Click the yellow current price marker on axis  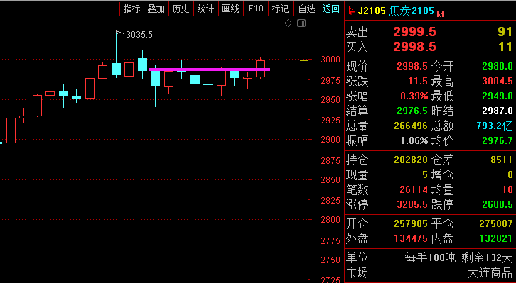303,60
